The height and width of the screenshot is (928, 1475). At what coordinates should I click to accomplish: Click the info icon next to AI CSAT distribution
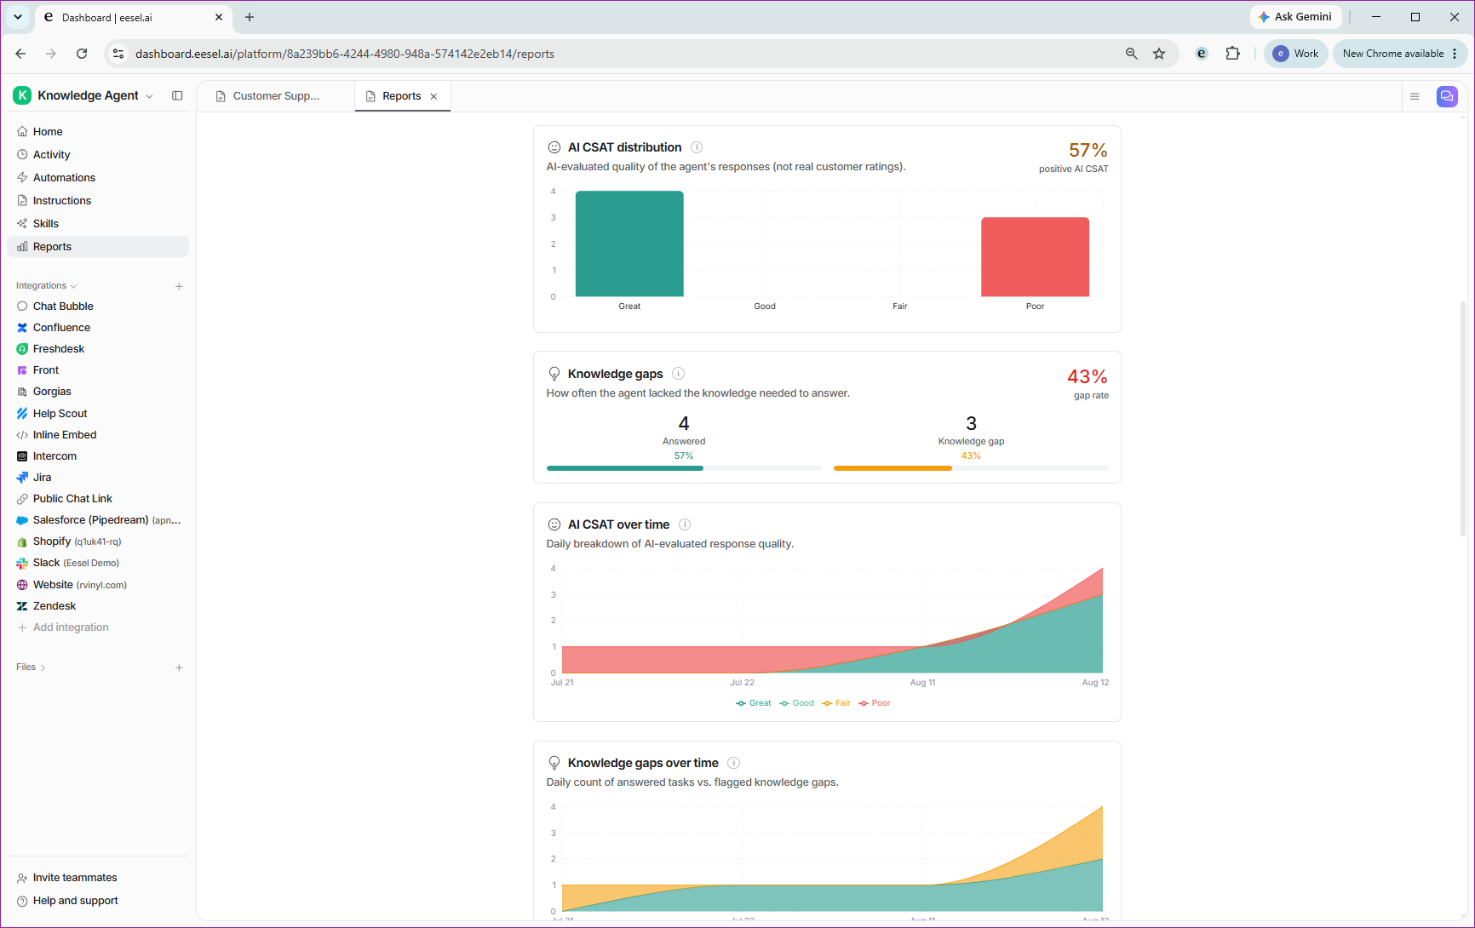point(697,147)
